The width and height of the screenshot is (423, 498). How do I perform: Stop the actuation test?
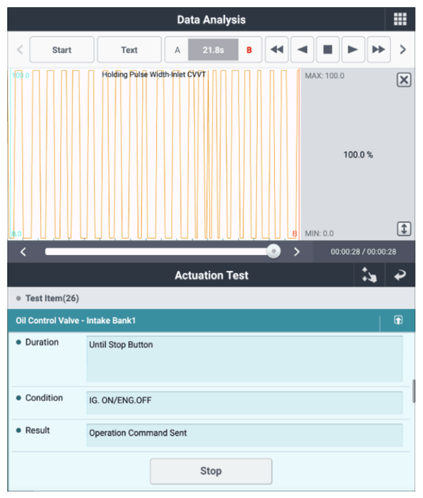pyautogui.click(x=211, y=471)
